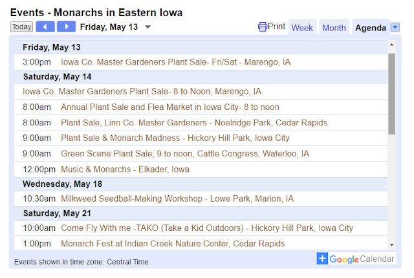Click the Print link
Viewport: 414px width, 278px height.
276,27
